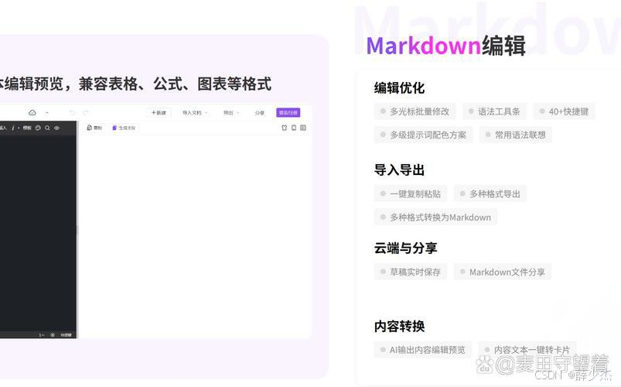This screenshot has height=387, width=621.
Task: Click the 云端与分享 section heading
Action: [405, 248]
